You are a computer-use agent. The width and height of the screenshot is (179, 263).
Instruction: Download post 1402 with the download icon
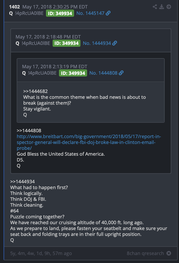point(161,7)
